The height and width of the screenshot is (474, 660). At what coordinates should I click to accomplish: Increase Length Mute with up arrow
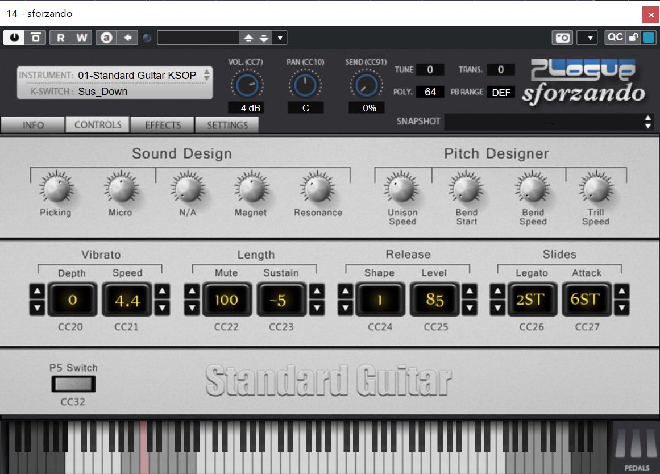(192, 291)
